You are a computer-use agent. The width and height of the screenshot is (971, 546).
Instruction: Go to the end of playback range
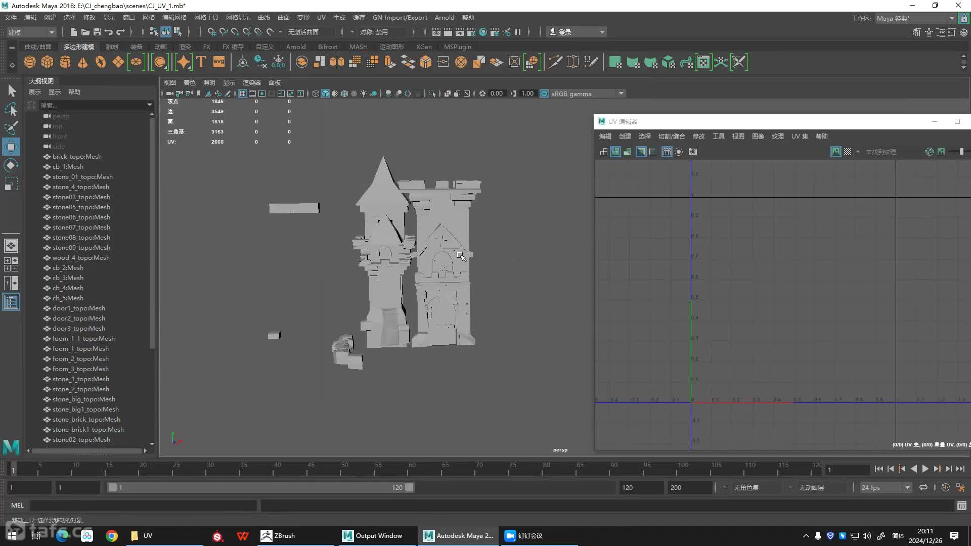click(x=960, y=469)
